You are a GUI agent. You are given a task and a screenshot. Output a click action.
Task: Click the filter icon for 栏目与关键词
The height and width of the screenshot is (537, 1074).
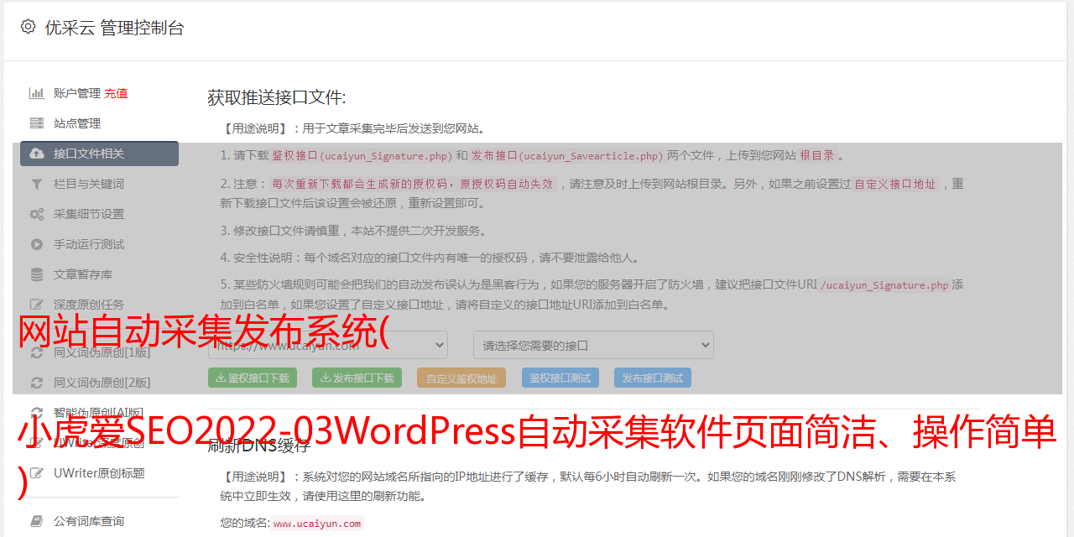point(37,184)
